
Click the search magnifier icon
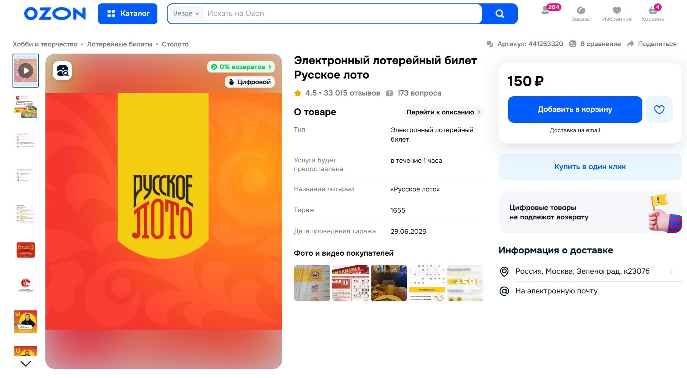[x=499, y=13]
